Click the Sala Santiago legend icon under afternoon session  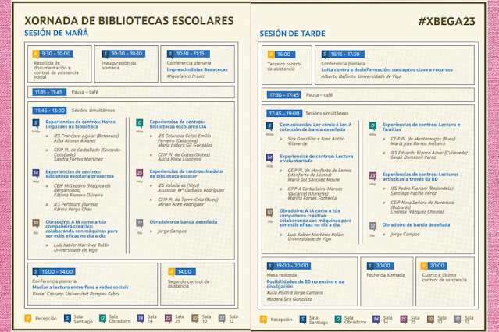(303, 320)
